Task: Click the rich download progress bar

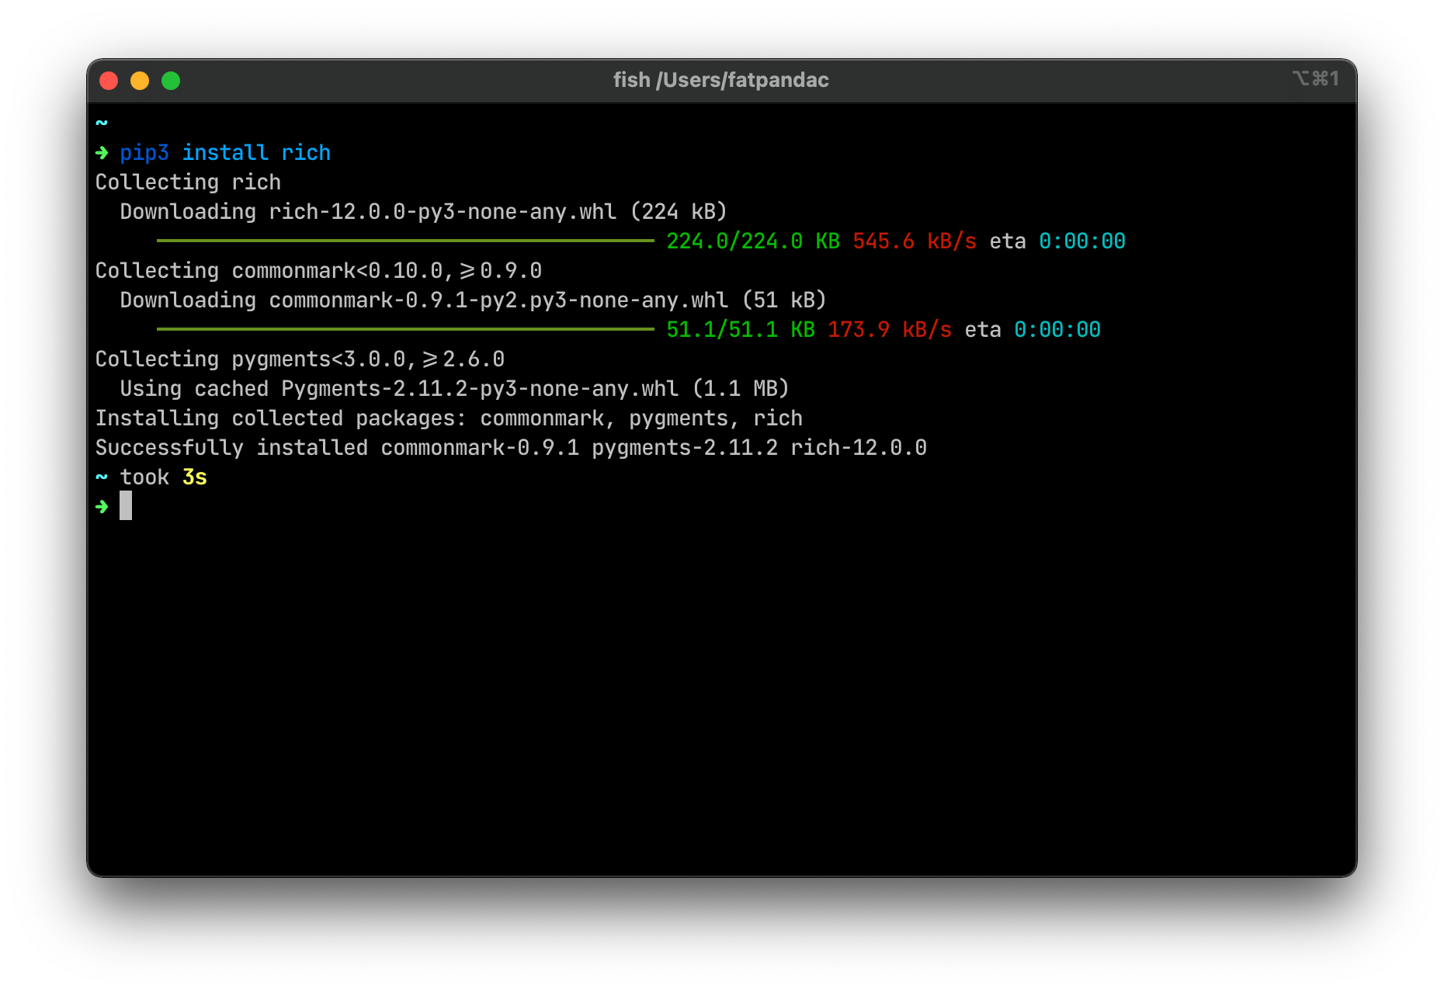Action: coord(404,241)
